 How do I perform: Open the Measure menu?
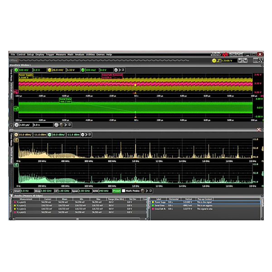coord(61,54)
